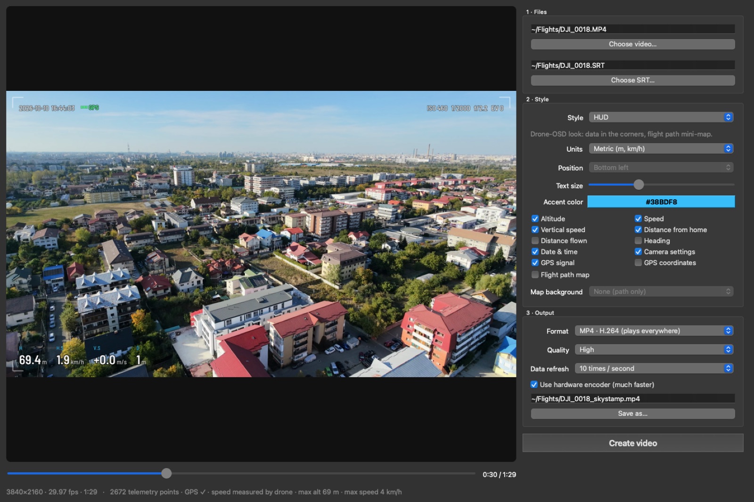Disable the GPS signal checkbox
Image resolution: width=754 pixels, height=502 pixels.
(x=535, y=263)
